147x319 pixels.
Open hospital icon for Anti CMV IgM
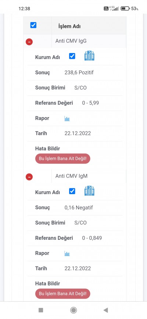pyautogui.click(x=89, y=191)
